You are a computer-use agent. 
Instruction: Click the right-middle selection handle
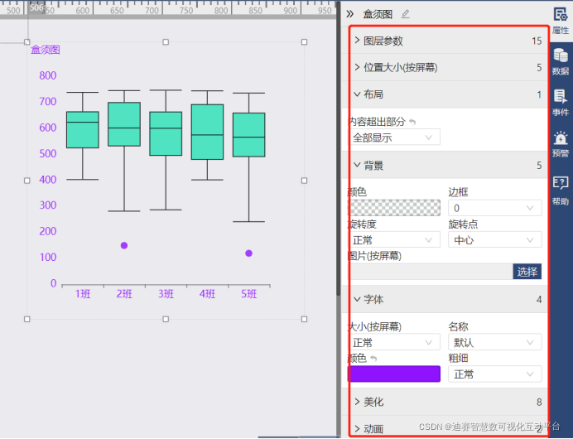point(304,181)
